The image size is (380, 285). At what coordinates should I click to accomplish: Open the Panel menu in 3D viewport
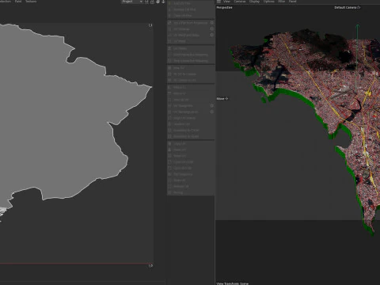tap(292, 2)
